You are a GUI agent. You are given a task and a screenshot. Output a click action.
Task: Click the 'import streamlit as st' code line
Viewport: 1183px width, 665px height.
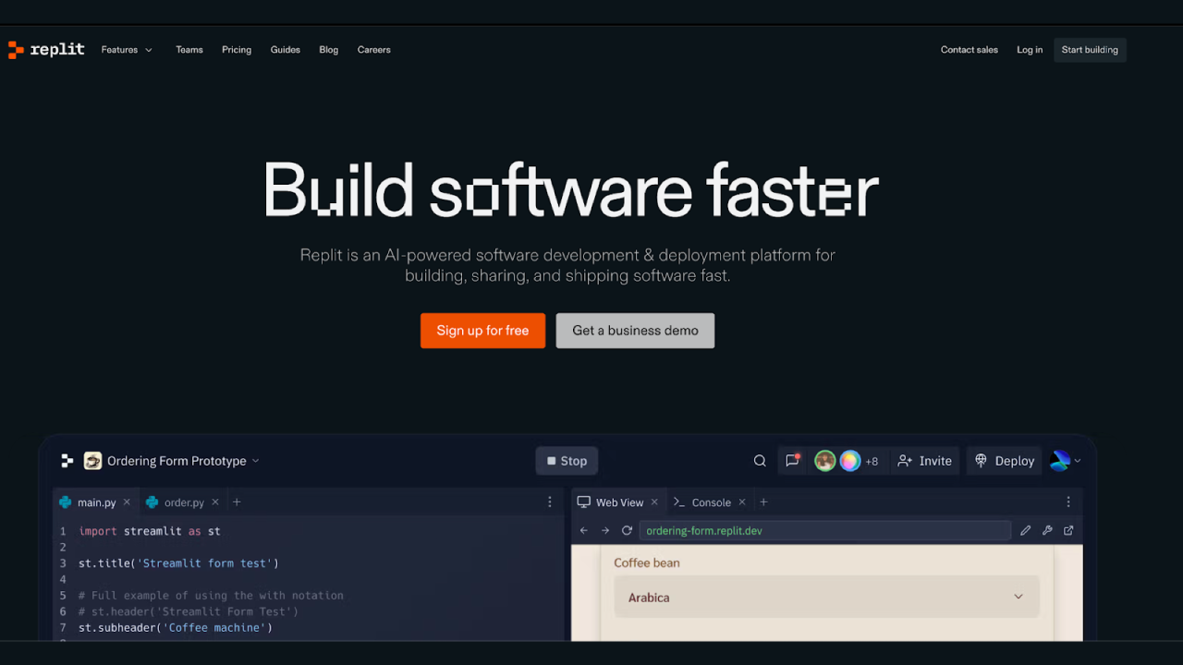150,531
